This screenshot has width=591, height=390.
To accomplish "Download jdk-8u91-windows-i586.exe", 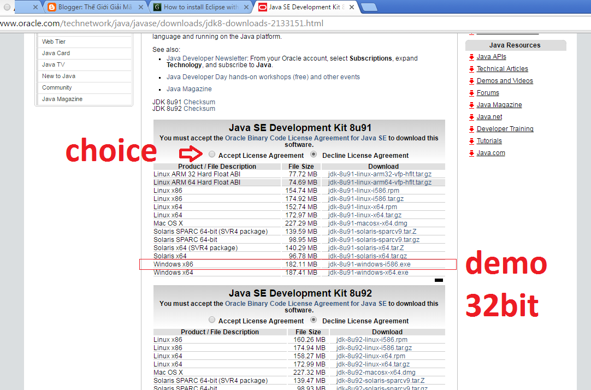I will (x=369, y=264).
